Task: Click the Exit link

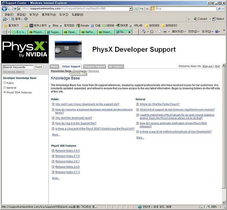Action: click(218, 66)
